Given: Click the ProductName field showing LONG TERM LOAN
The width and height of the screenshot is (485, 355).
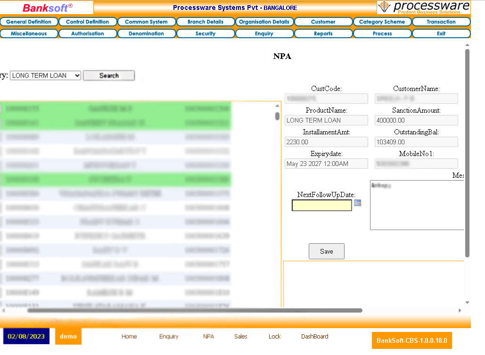Looking at the screenshot, I should [326, 120].
